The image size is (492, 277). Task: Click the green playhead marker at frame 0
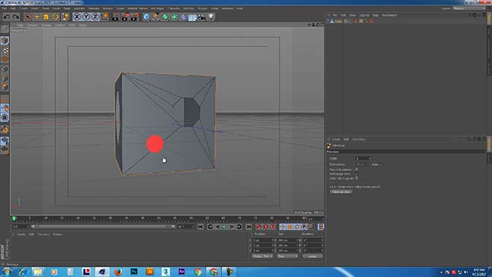[14, 218]
